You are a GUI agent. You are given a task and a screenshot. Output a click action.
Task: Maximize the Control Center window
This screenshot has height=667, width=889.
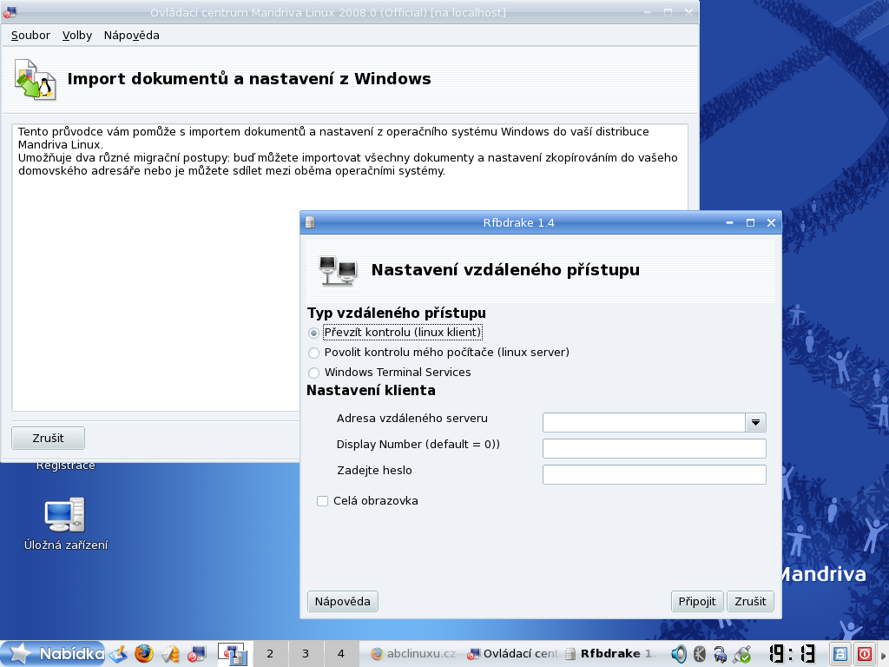pyautogui.click(x=668, y=12)
